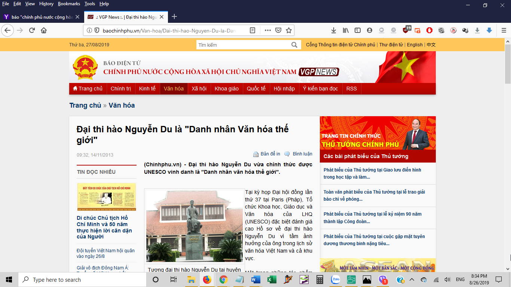Show hidden system tray icons

tap(412, 280)
